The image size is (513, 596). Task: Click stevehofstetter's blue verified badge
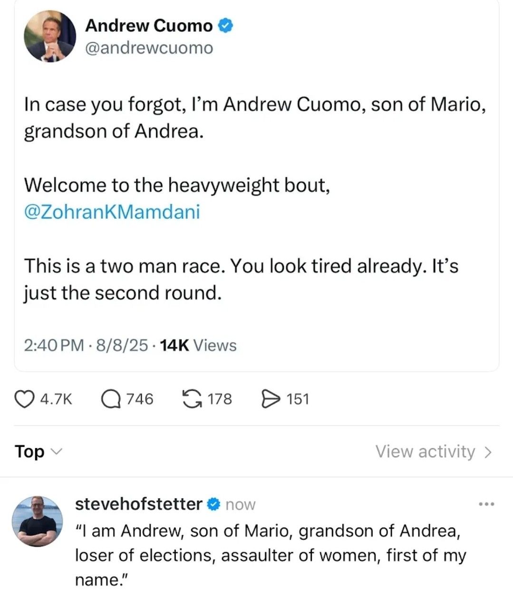(214, 504)
